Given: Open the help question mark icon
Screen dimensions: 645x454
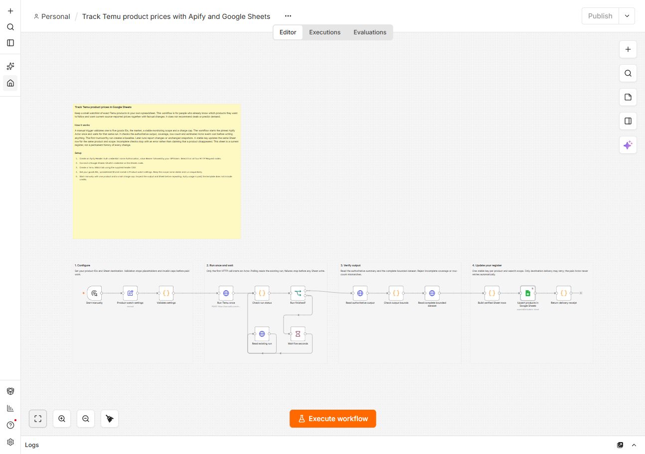Looking at the screenshot, I should [10, 425].
